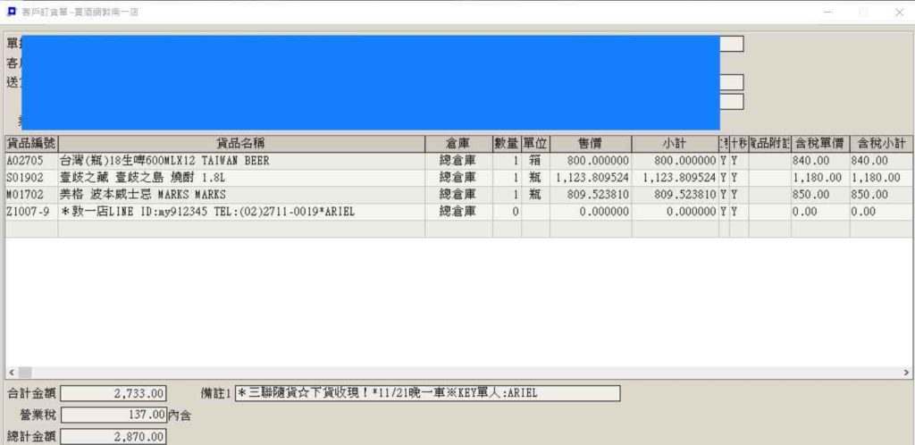Viewport: 915px width, 445px height.
Task: Click quantity cell 0 in Z1007-9 row
Action: coord(507,212)
